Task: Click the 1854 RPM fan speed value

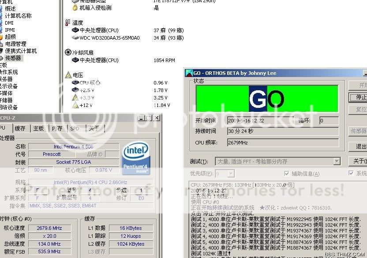Action: tap(164, 60)
